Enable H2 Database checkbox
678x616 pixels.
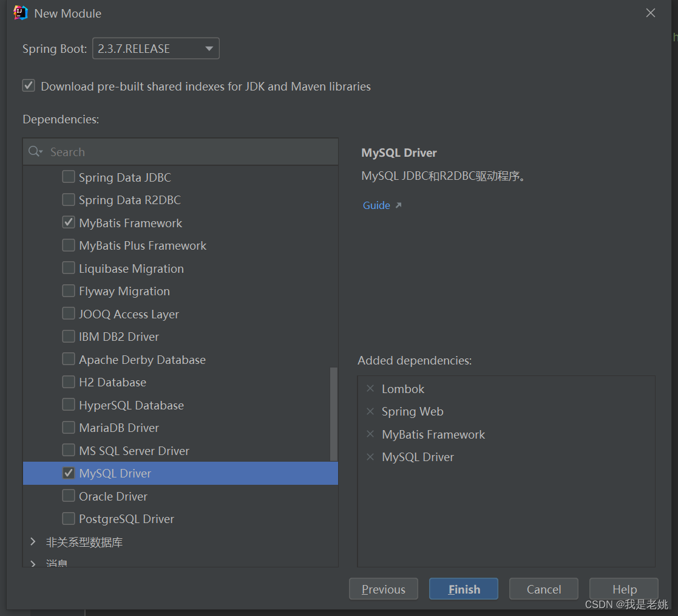coord(69,382)
